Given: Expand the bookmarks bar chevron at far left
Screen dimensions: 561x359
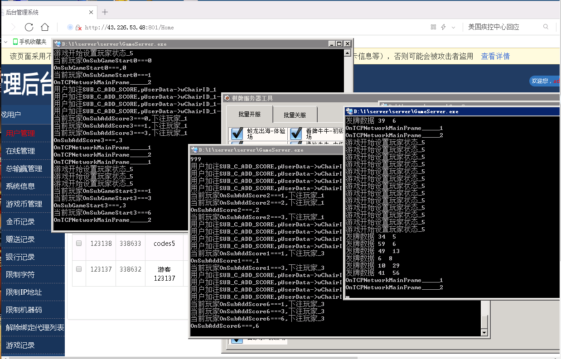Looking at the screenshot, I should click(6, 42).
